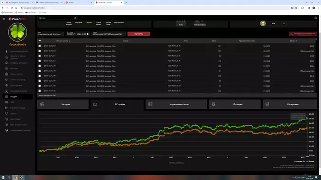
Task: Uncheck session row with stack НЛХ Желтый 65
Action: pos(40,76)
